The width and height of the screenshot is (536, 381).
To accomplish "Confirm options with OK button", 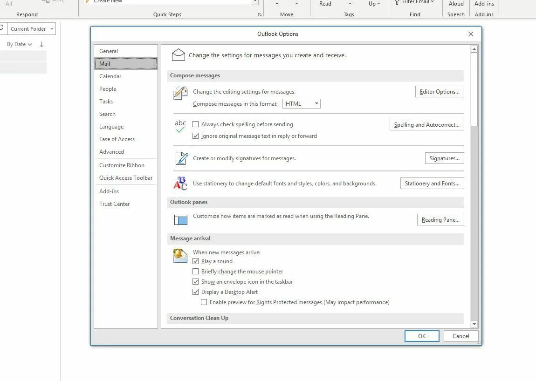I will [422, 336].
